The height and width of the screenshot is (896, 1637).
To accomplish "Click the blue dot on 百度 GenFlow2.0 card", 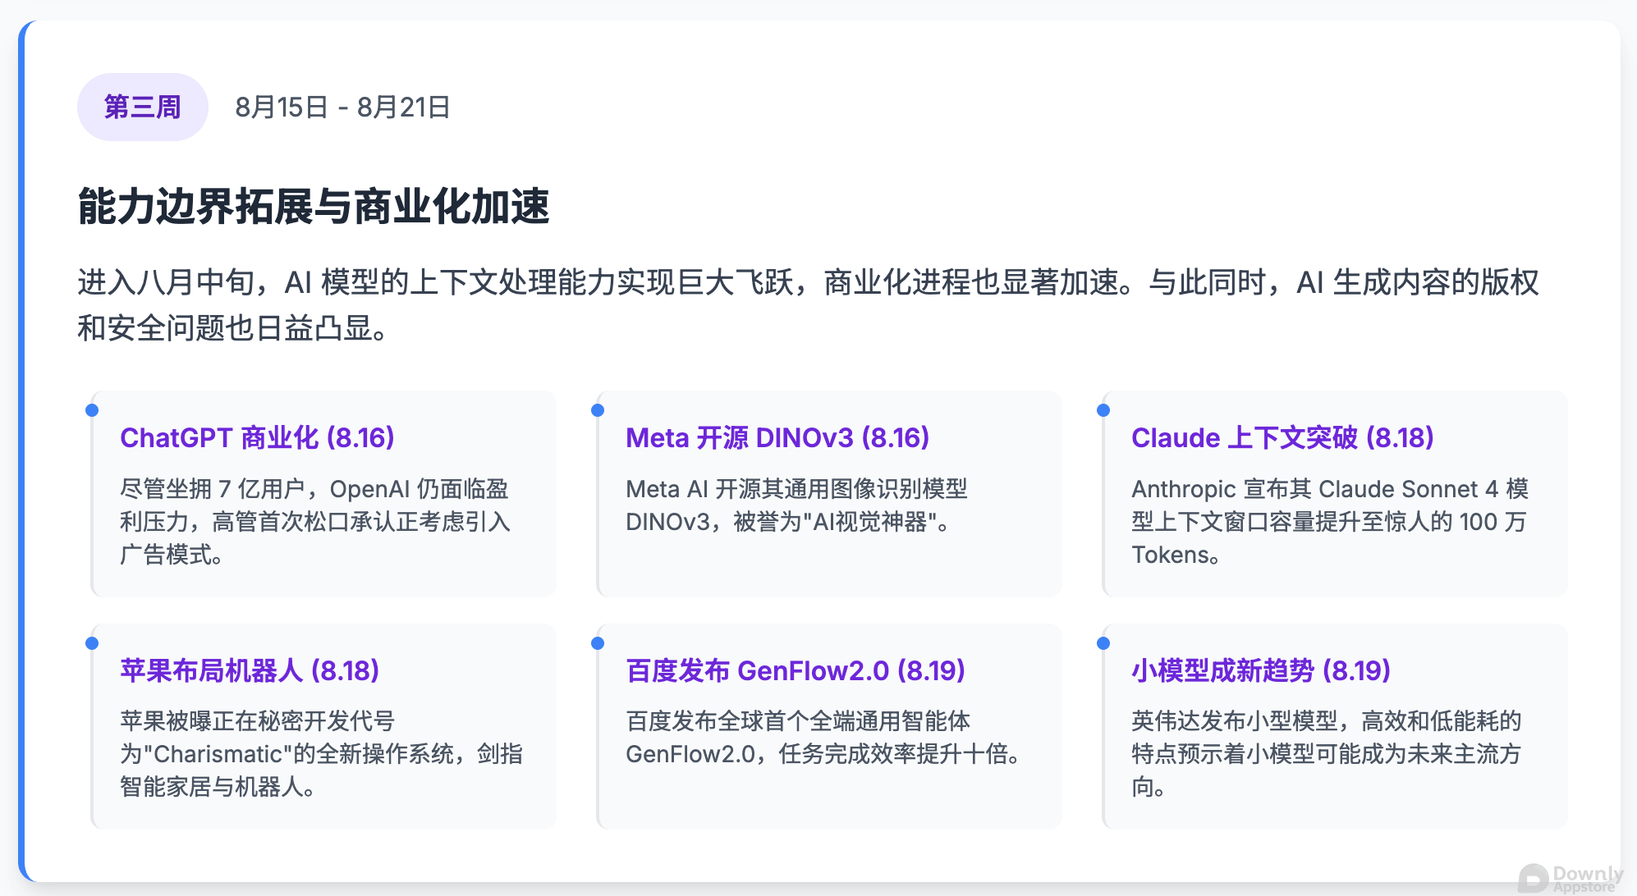I will pos(598,643).
